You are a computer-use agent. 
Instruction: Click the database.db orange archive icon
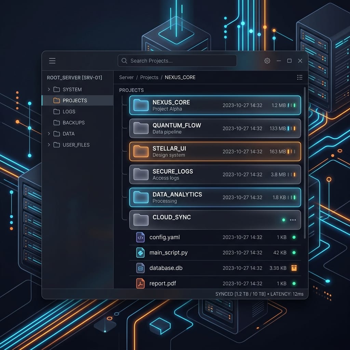pyautogui.click(x=294, y=268)
